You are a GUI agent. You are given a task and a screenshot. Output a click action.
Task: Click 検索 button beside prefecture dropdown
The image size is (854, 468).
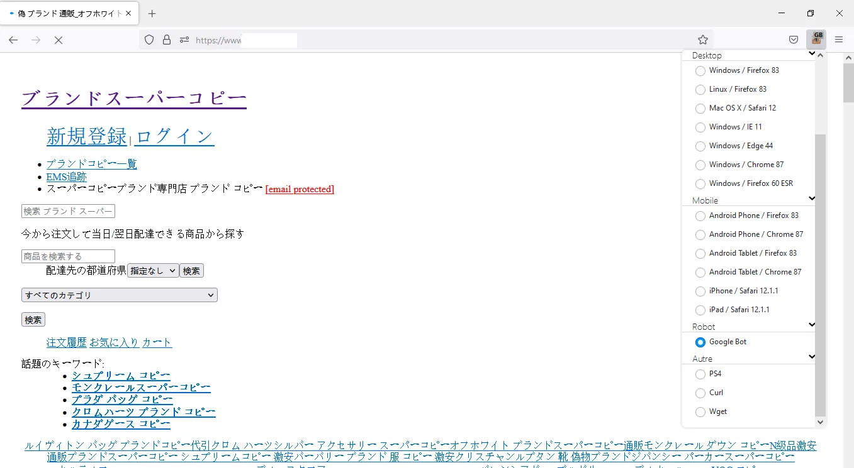pos(191,271)
